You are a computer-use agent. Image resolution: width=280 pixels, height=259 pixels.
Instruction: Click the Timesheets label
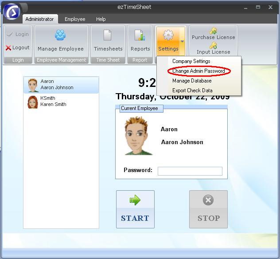108,49
